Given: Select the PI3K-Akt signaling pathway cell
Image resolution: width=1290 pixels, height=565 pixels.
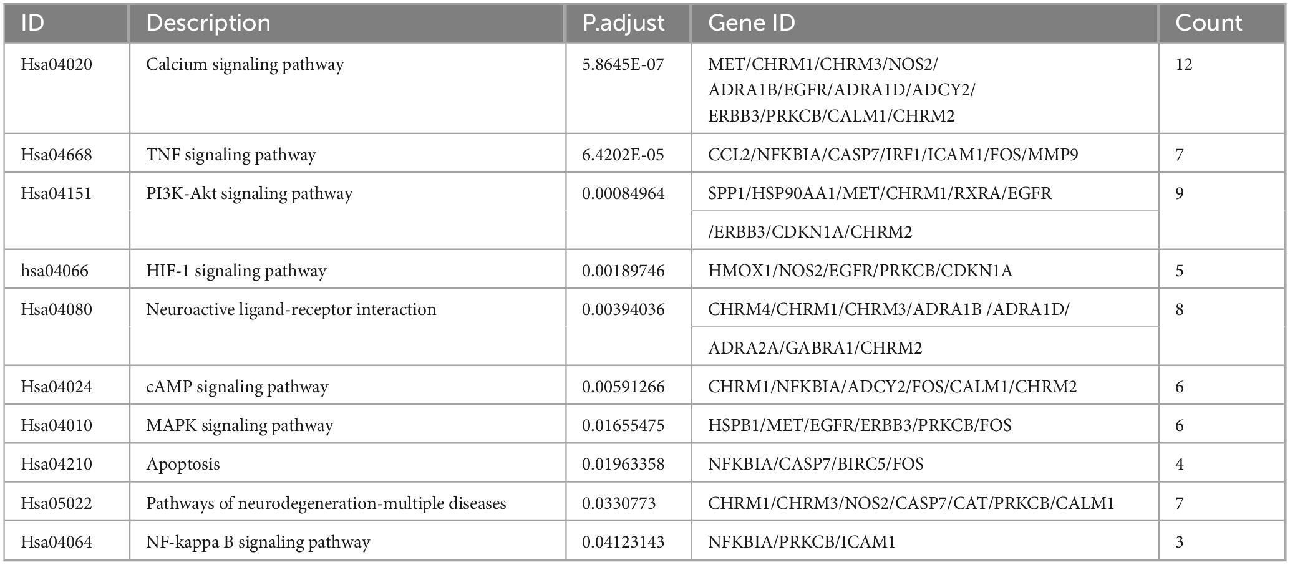Looking at the screenshot, I should pos(249,193).
